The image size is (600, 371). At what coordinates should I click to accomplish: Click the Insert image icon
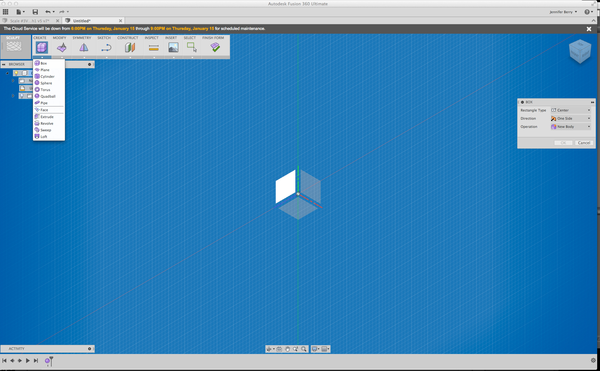[173, 48]
